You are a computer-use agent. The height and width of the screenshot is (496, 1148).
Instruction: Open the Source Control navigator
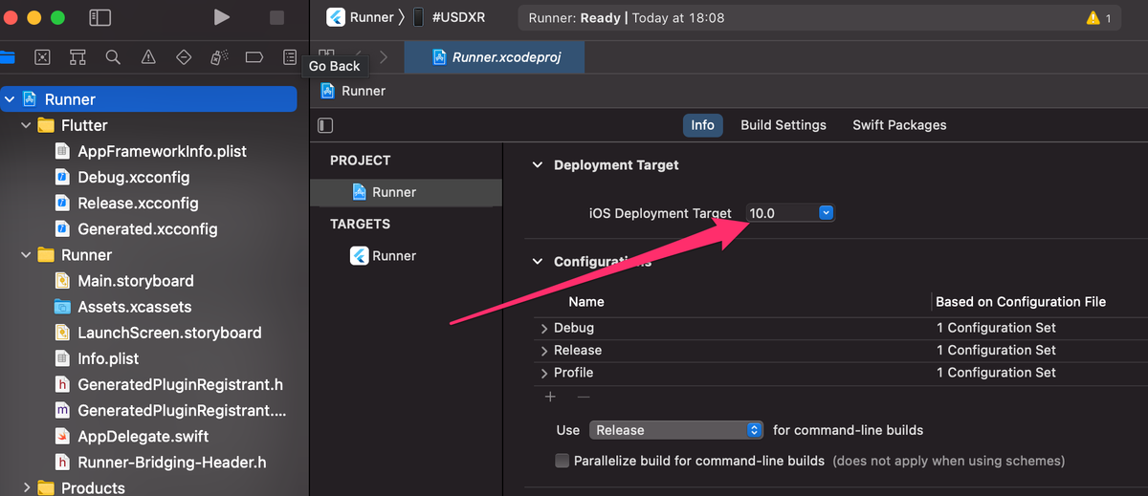(42, 57)
